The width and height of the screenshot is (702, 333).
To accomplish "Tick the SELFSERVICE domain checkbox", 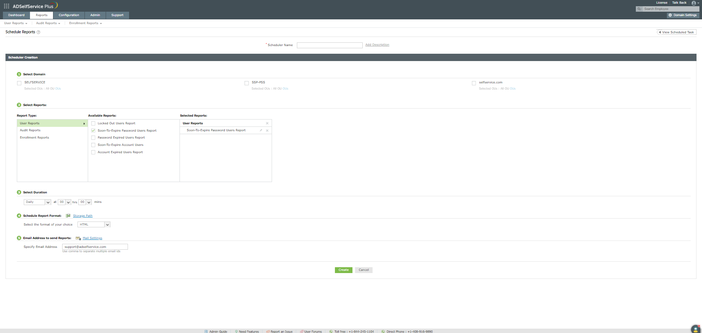I will coord(19,83).
